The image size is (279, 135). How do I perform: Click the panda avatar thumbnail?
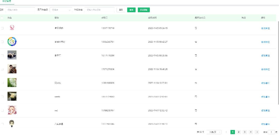point(12,55)
